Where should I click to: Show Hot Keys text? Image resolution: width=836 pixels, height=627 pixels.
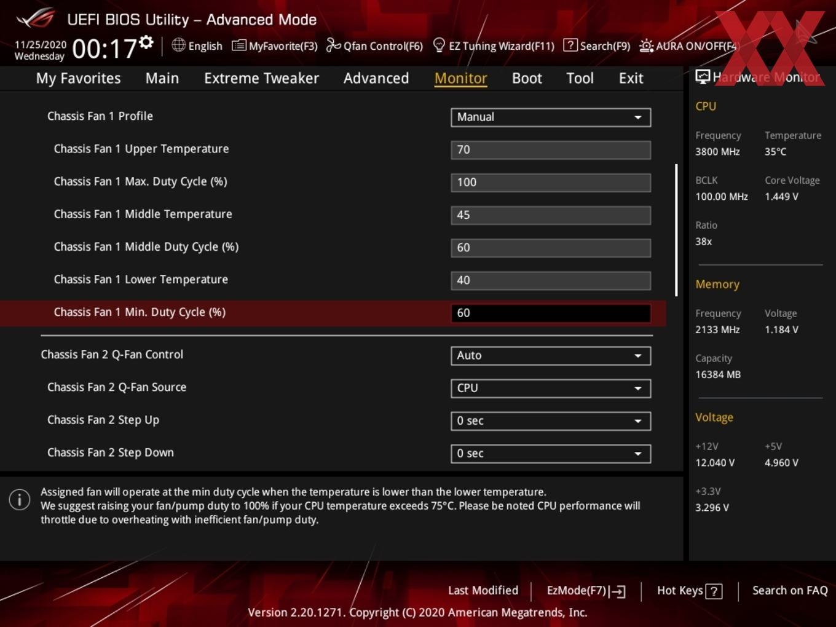(x=680, y=591)
